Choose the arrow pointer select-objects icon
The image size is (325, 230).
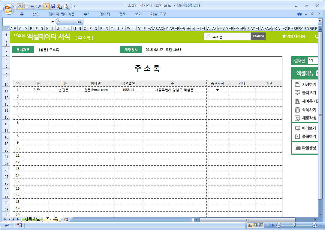(x=46, y=6)
